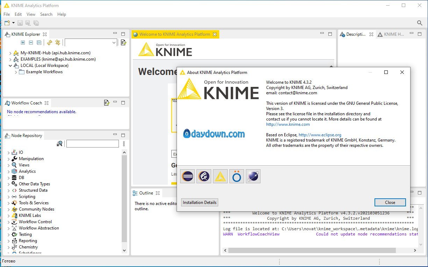Expand the Community Nodes category

9,209
